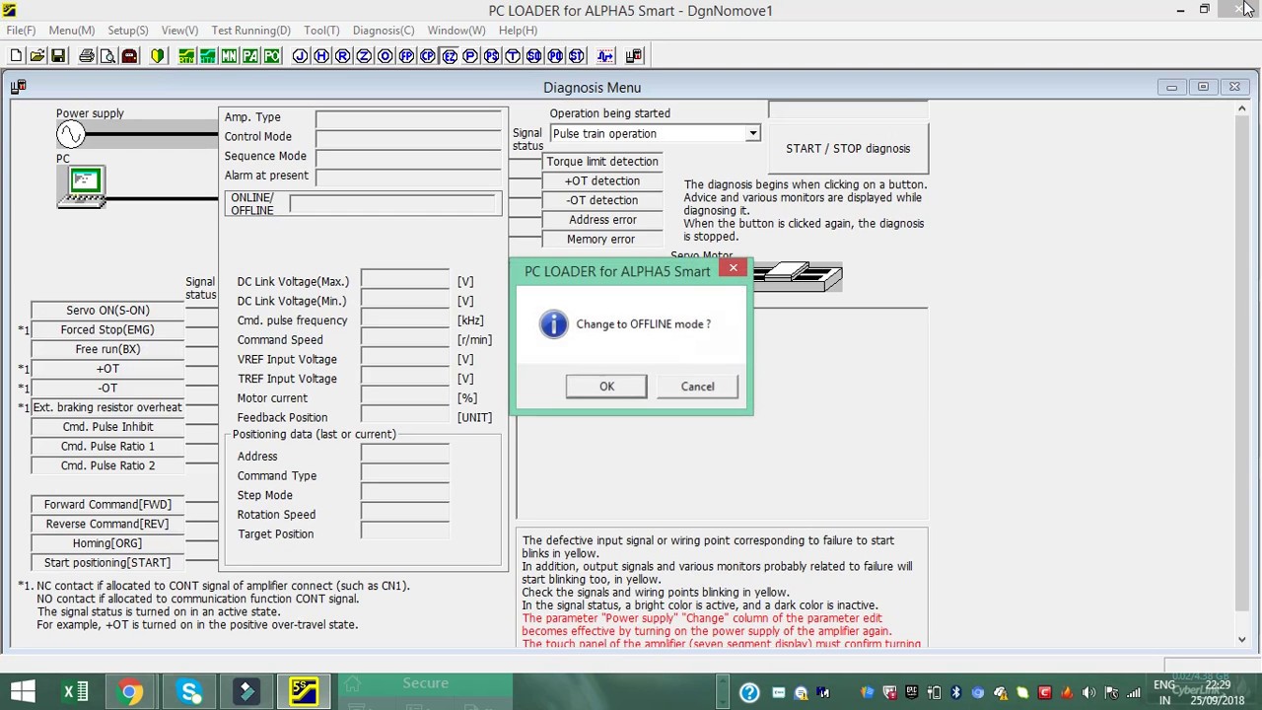Open the File(F) menu
The height and width of the screenshot is (710, 1262).
pyautogui.click(x=21, y=31)
